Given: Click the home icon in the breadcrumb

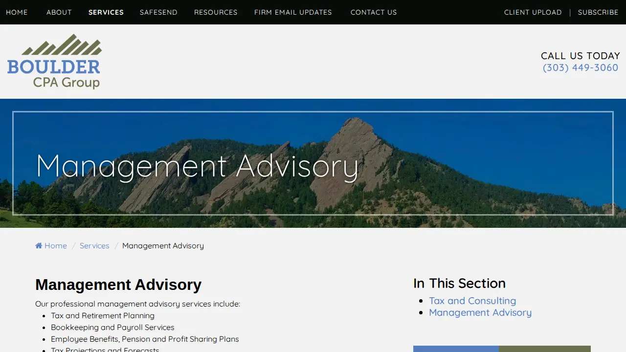Looking at the screenshot, I should (39, 246).
